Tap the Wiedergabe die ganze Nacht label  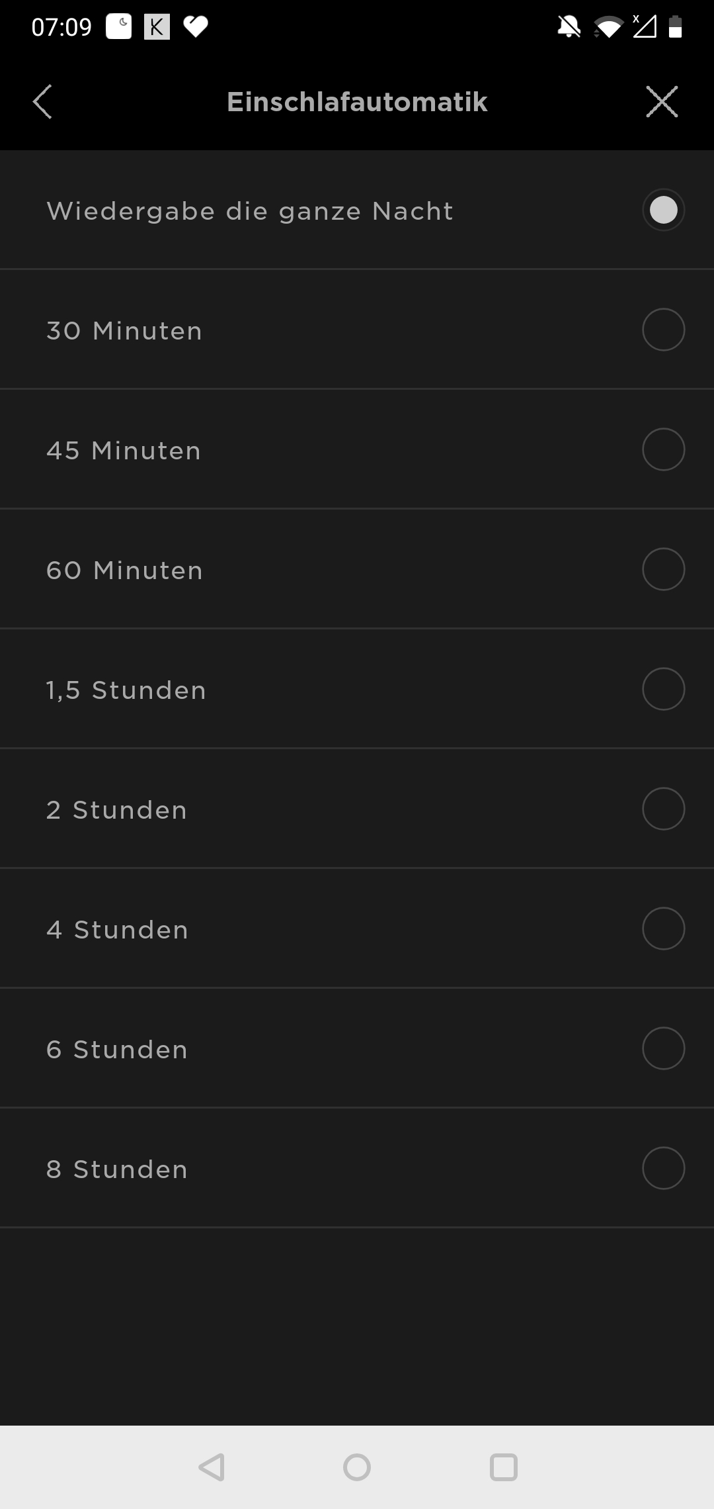coord(250,211)
